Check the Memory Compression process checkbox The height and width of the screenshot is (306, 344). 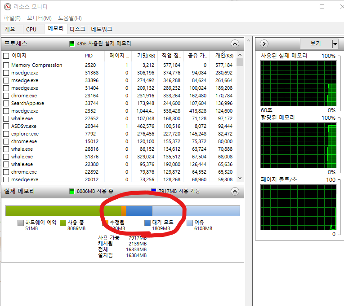click(6, 65)
